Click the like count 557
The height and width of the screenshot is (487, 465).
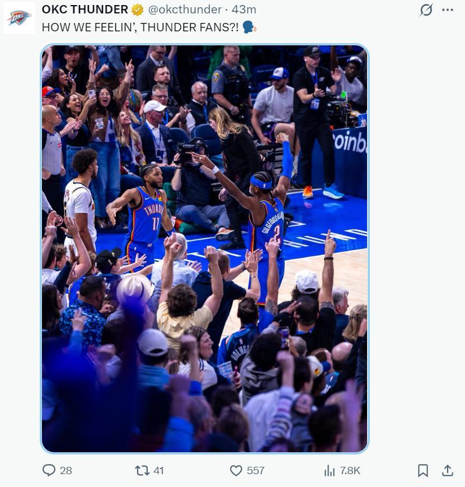click(x=256, y=470)
